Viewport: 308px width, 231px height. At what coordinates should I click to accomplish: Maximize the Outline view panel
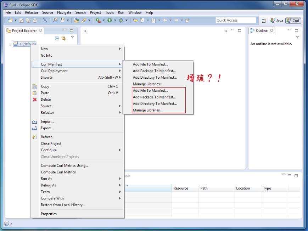click(296, 30)
